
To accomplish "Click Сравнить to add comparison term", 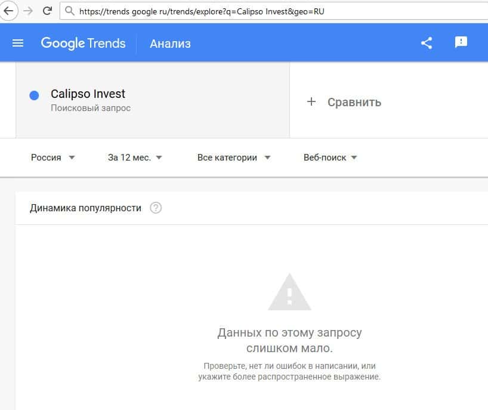I will tap(344, 102).
